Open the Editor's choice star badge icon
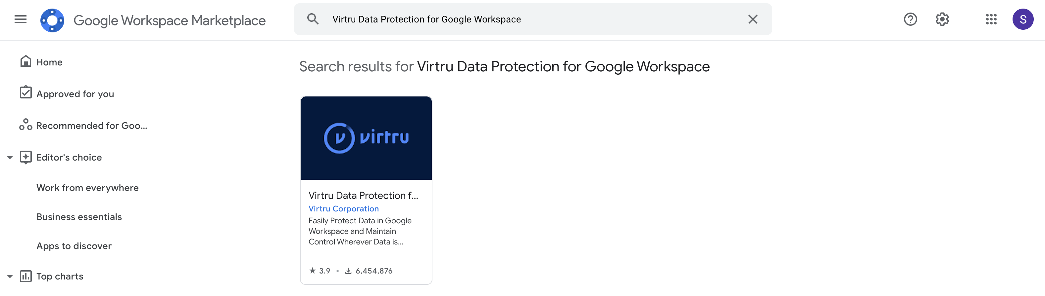Viewport: 1045px width, 296px height. click(x=26, y=157)
